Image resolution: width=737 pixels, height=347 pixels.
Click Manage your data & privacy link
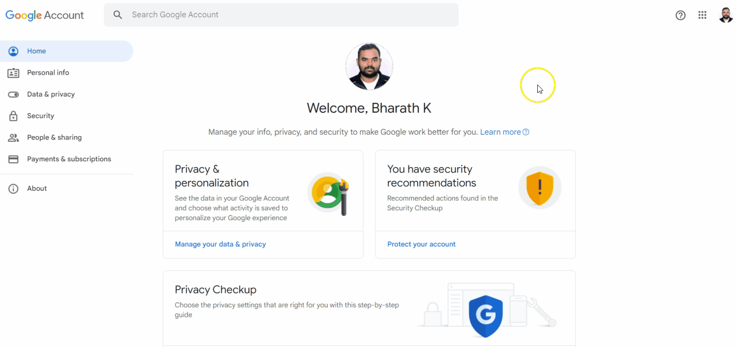pyautogui.click(x=220, y=244)
